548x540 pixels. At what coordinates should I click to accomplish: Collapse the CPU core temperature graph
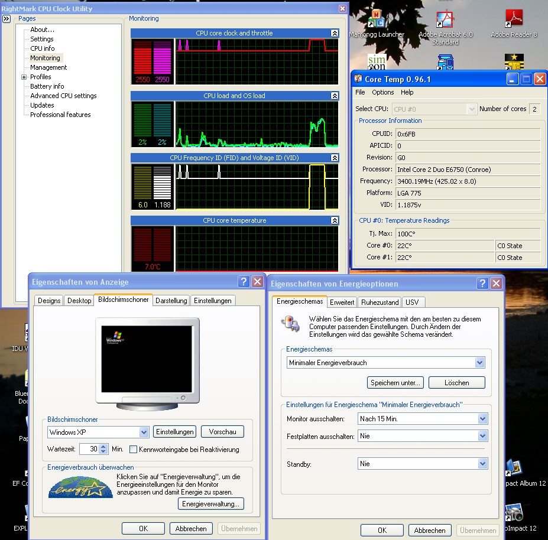click(335, 220)
